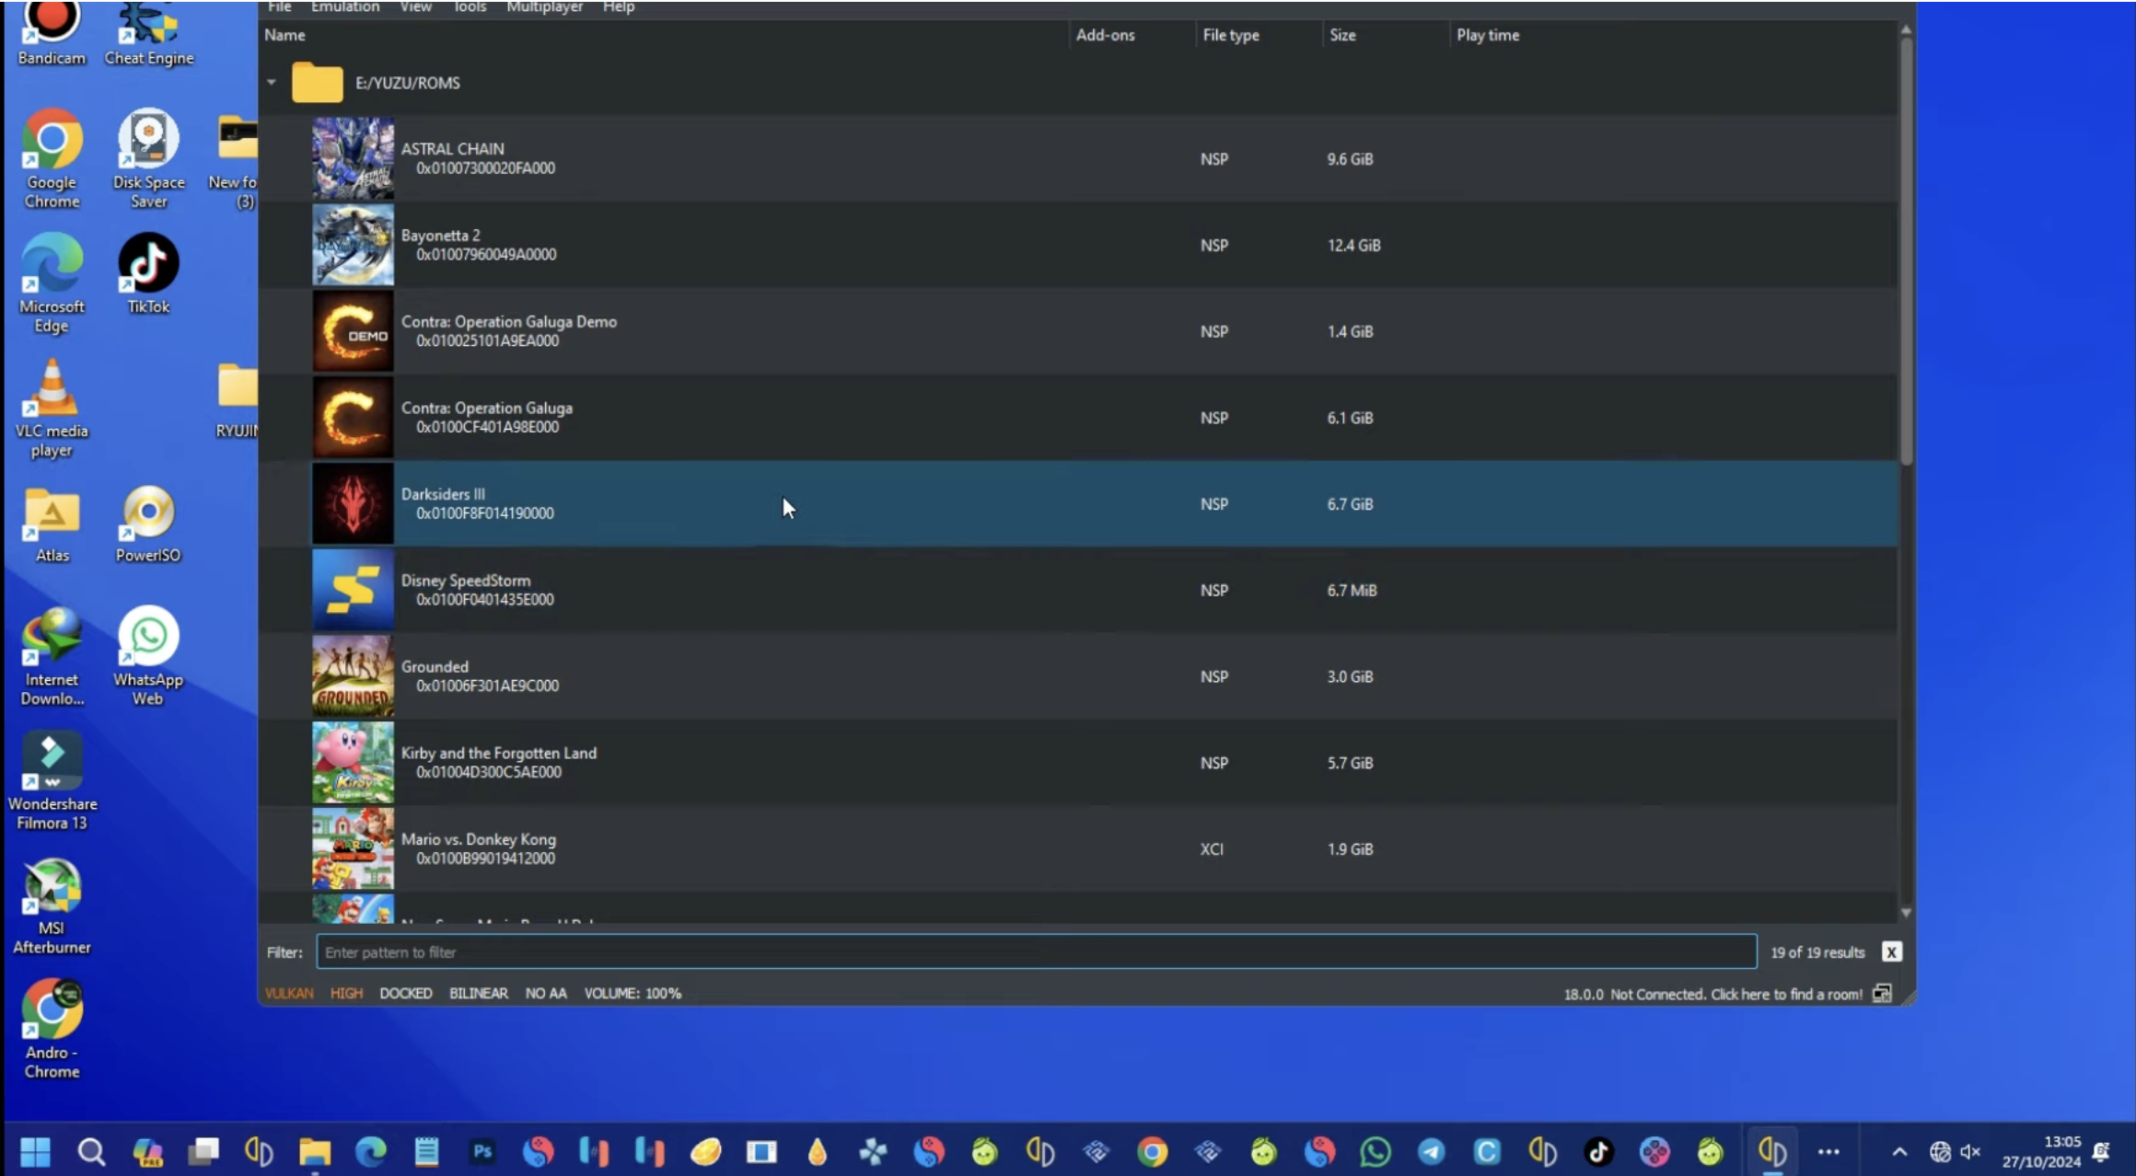Click Not Connected find a room link
The height and width of the screenshot is (1176, 2136).
coord(1735,994)
